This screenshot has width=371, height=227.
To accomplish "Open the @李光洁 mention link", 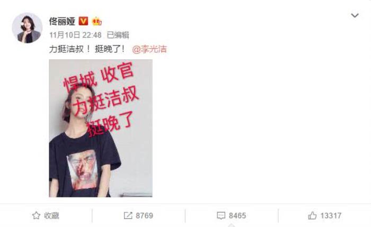I will [x=149, y=49].
